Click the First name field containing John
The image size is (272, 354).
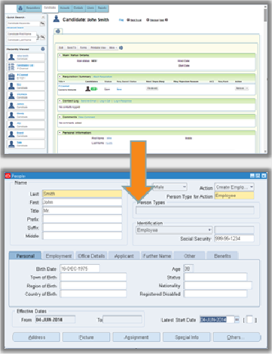coord(82,202)
